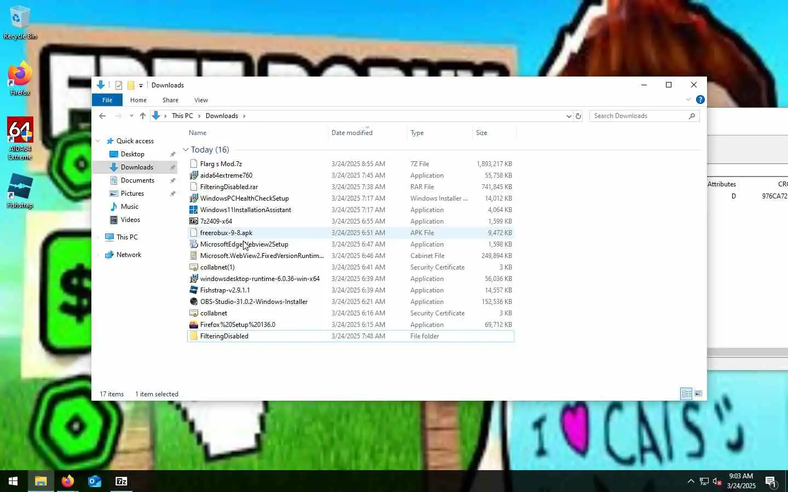Click the search magnifier icon

[692, 116]
